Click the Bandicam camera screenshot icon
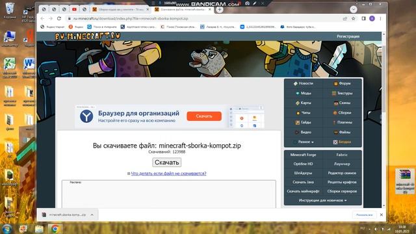416x234 pixels. [247, 3]
